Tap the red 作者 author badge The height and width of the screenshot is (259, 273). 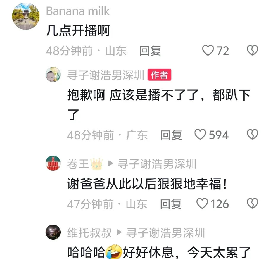point(160,75)
